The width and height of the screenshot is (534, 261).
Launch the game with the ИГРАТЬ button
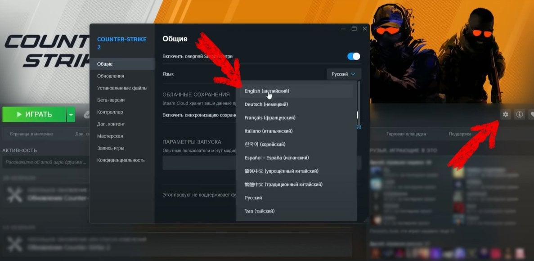[x=34, y=114]
